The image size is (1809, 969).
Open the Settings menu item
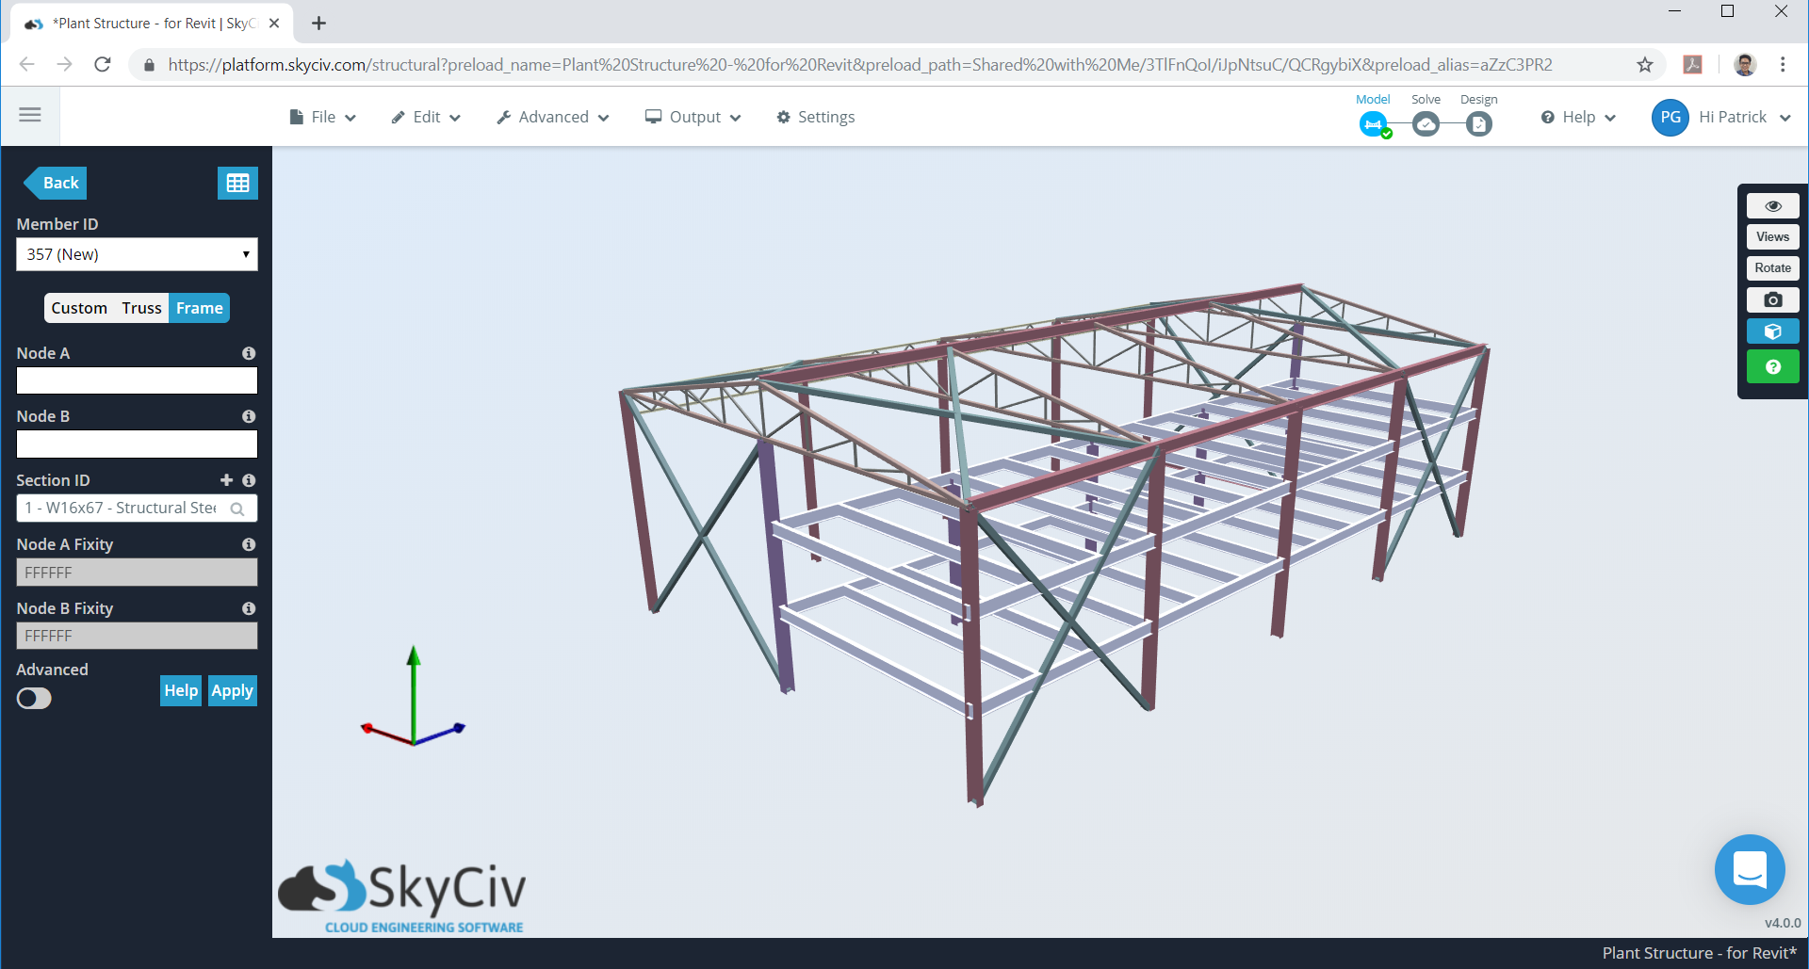coord(816,117)
